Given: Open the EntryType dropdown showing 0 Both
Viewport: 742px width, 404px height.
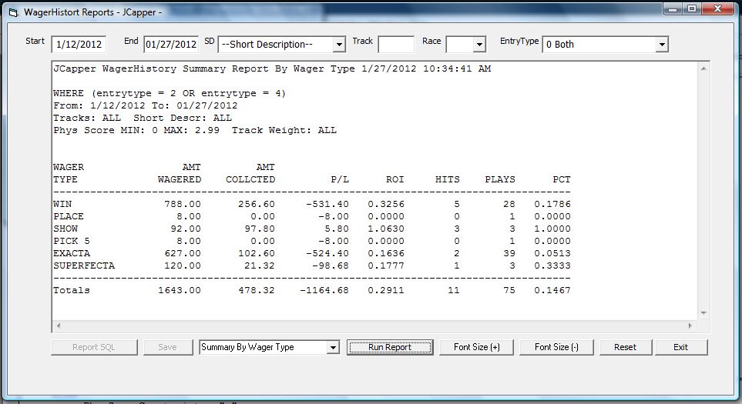Looking at the screenshot, I should click(x=662, y=45).
